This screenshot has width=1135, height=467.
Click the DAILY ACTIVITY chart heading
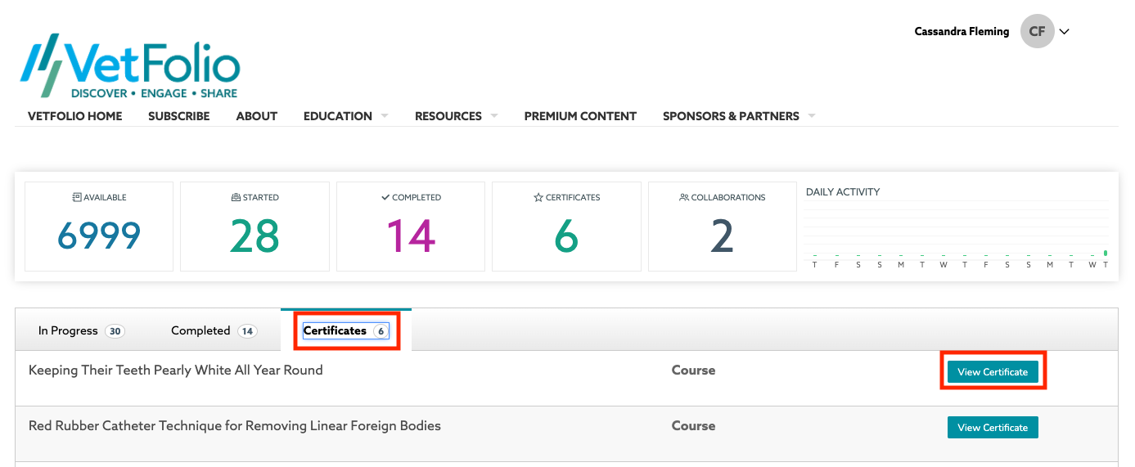[843, 192]
